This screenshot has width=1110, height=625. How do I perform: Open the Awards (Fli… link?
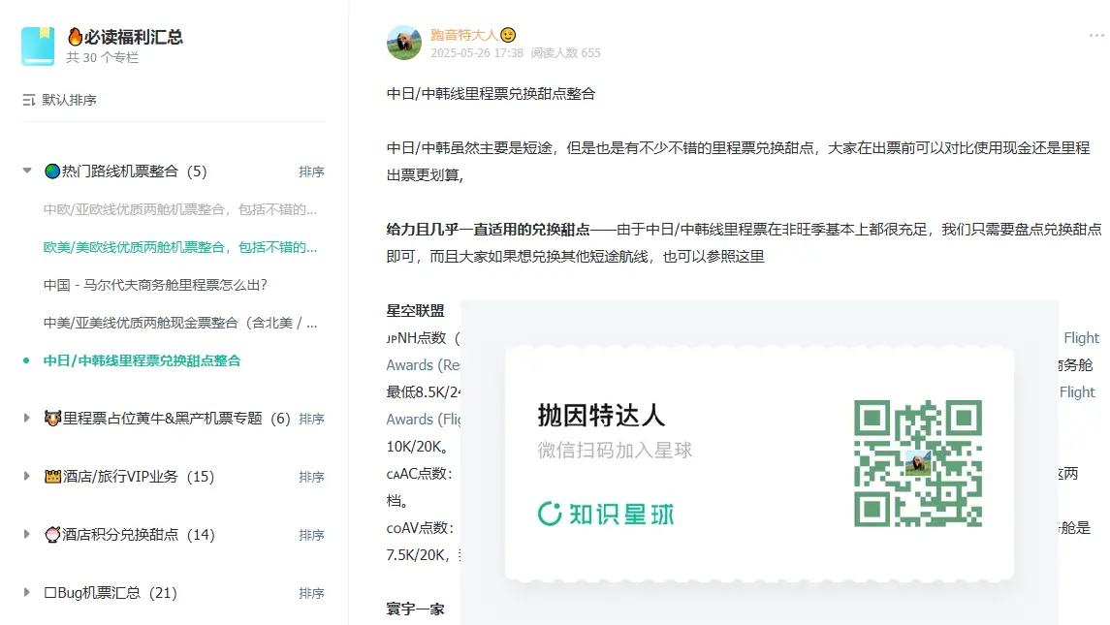pyautogui.click(x=424, y=419)
